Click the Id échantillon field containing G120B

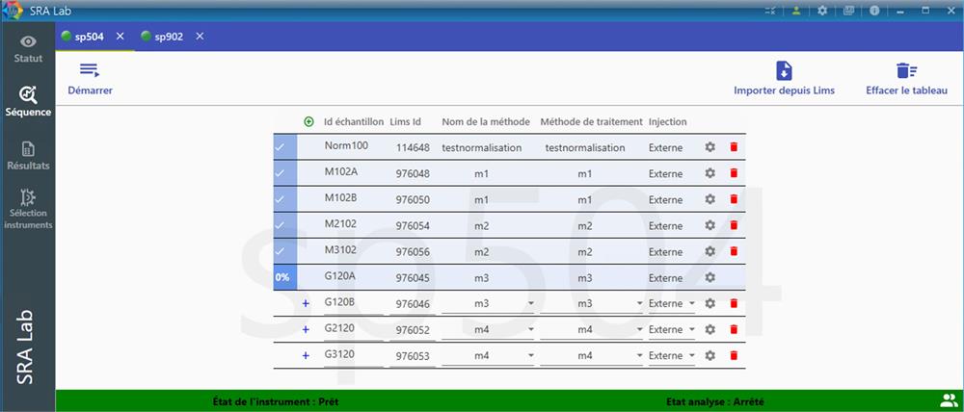pos(352,302)
